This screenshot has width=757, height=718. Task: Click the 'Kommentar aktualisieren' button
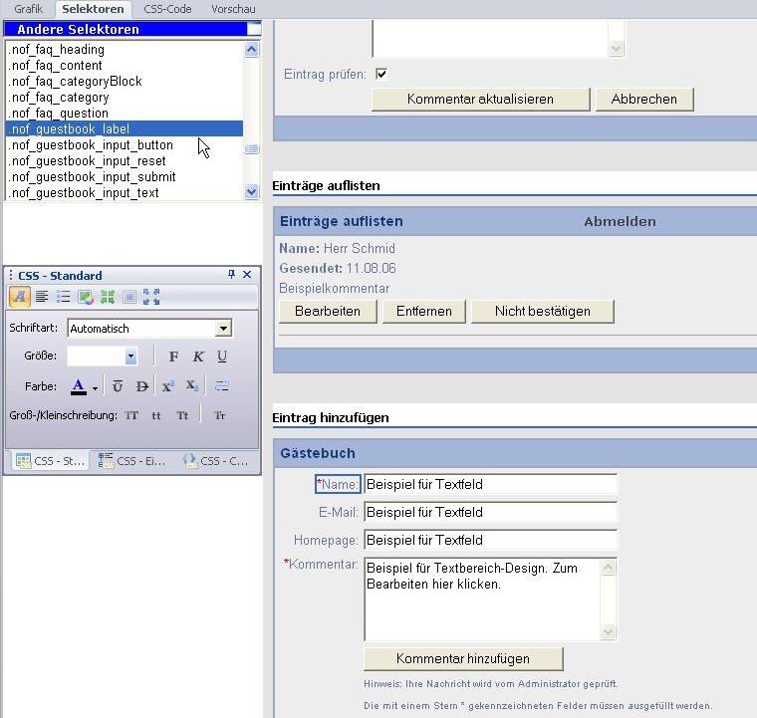[480, 100]
